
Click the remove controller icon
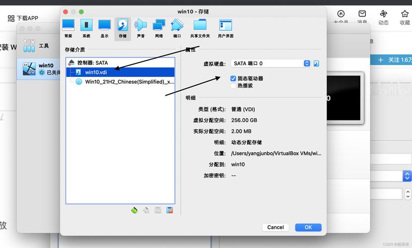coord(146,210)
